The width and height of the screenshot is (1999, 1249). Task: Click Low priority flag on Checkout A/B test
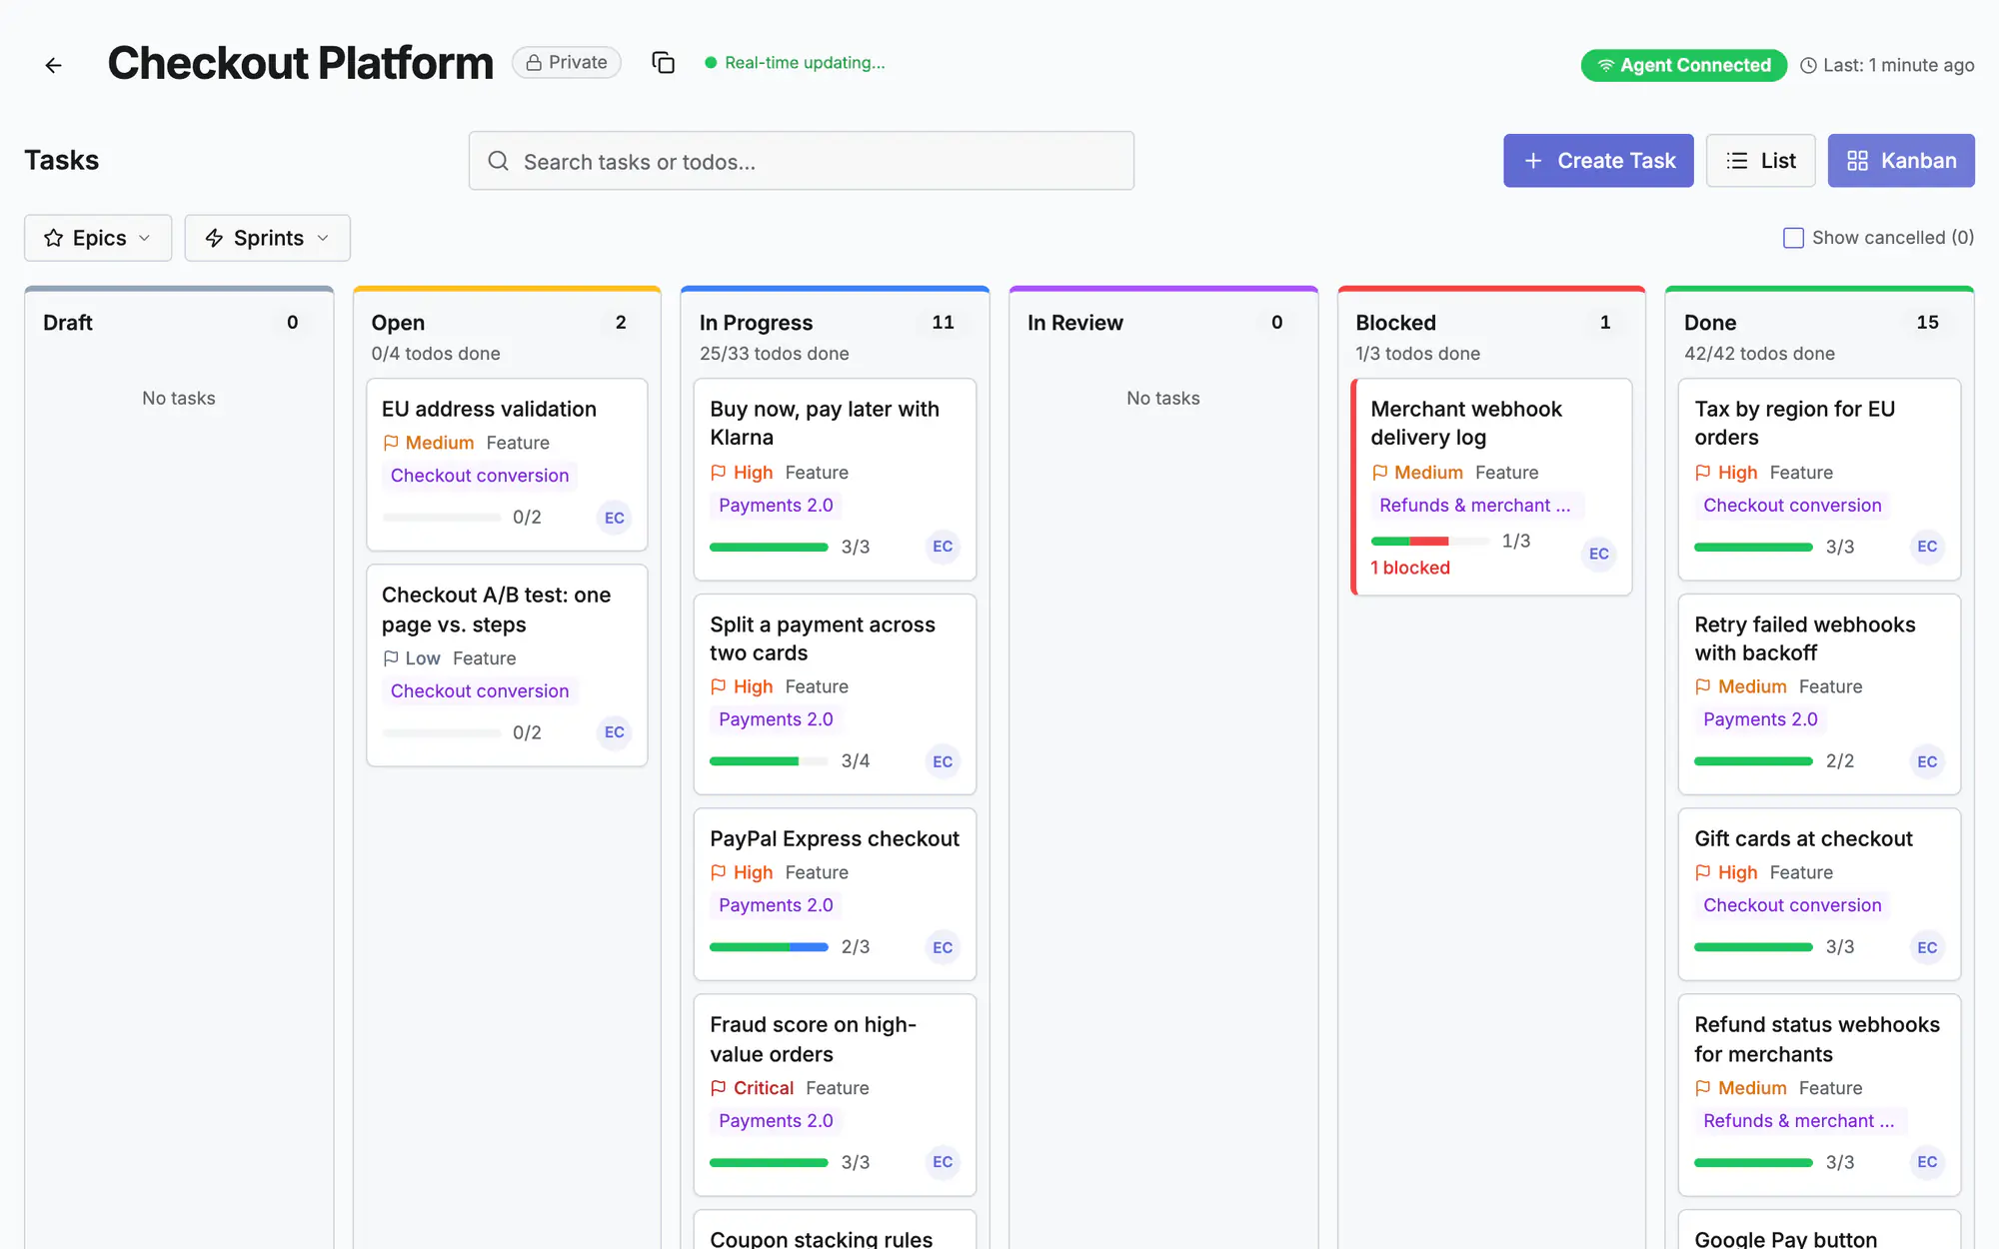411,658
